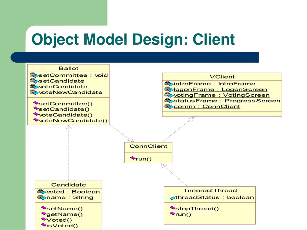Click the operation icon beside 'Voted()'
This screenshot has height=230, width=307.
tap(44, 219)
